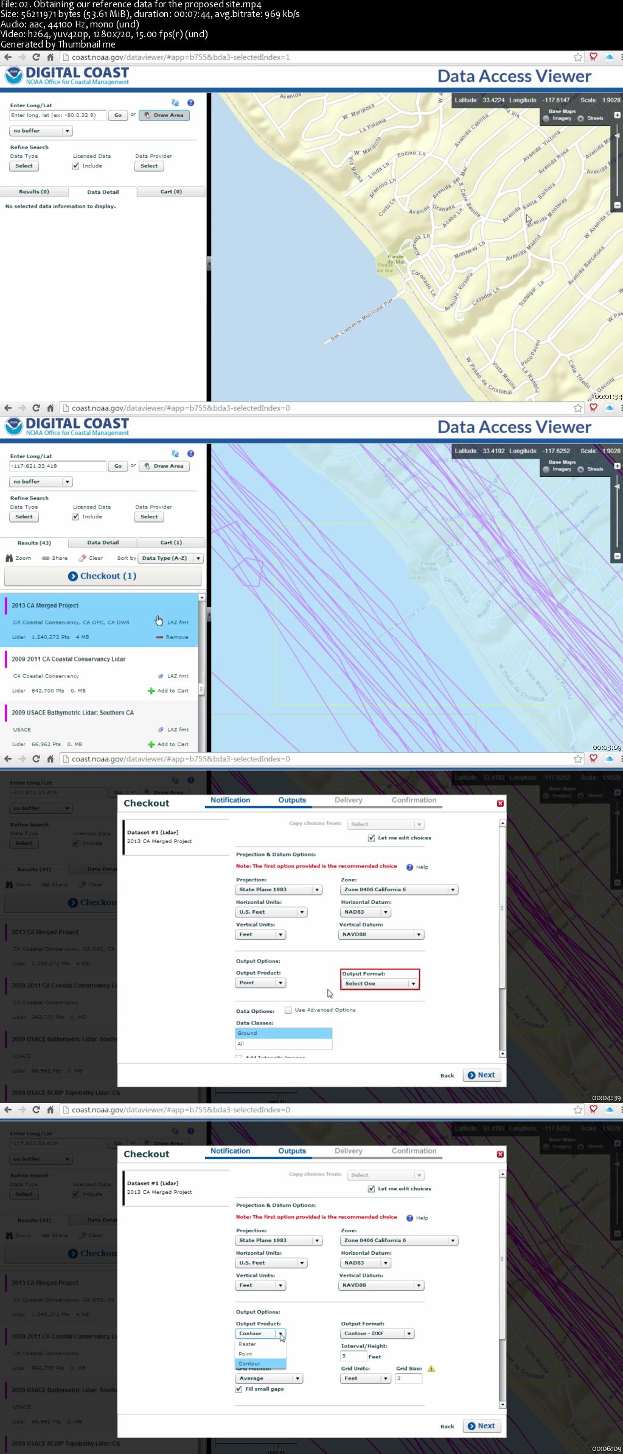Click map zoom slider handle in 00:01:34 frame

[x=617, y=136]
